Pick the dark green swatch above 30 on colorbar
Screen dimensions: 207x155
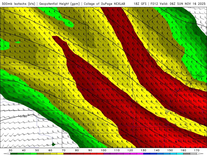(14, 154)
